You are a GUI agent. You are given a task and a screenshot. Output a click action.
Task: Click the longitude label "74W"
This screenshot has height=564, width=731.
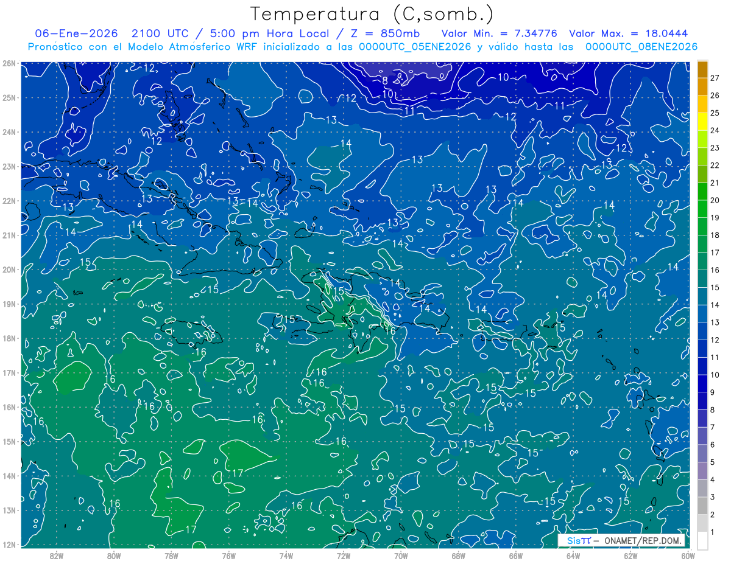pos(286,555)
